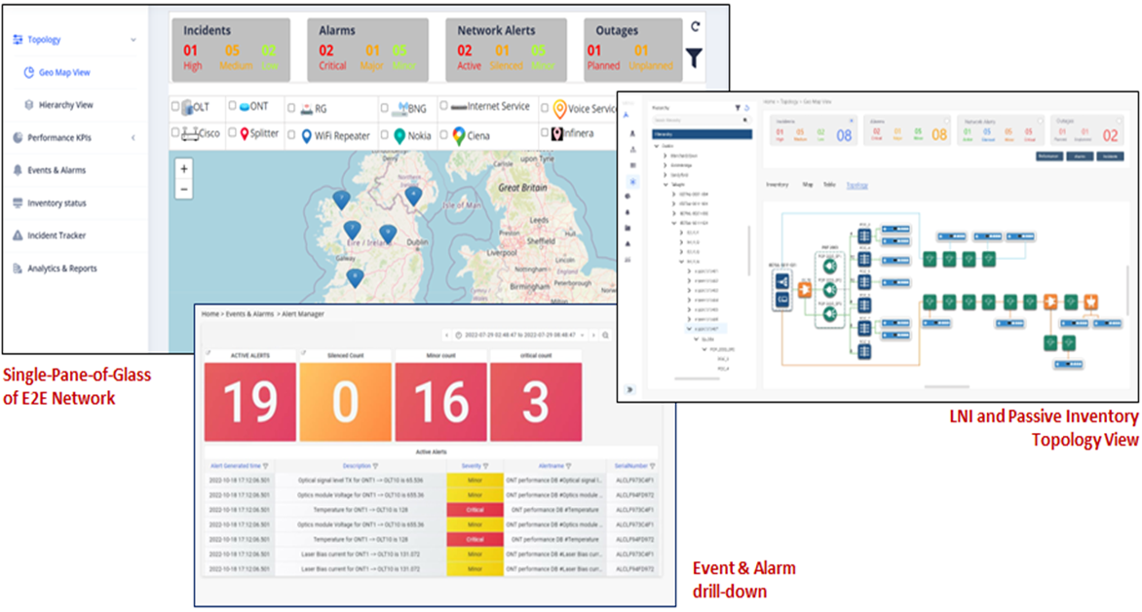Click the magnifier icon next to the time range
1142x612 pixels.
tap(605, 335)
